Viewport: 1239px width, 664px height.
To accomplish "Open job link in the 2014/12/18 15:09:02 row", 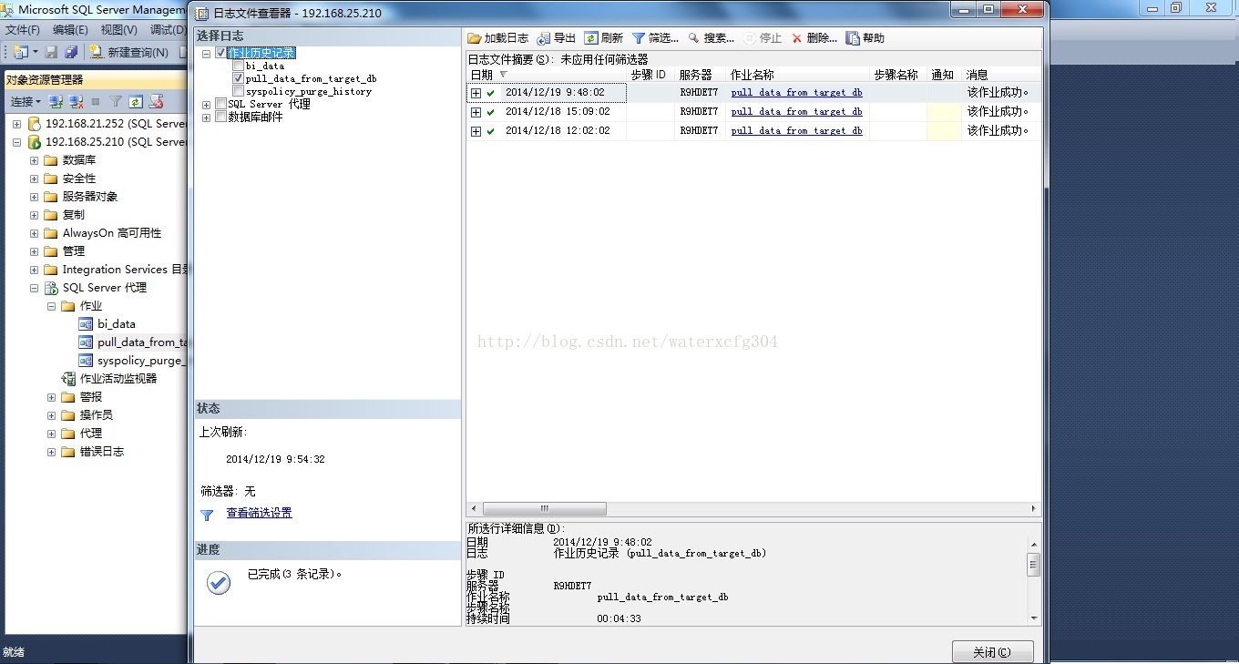I will [796, 112].
